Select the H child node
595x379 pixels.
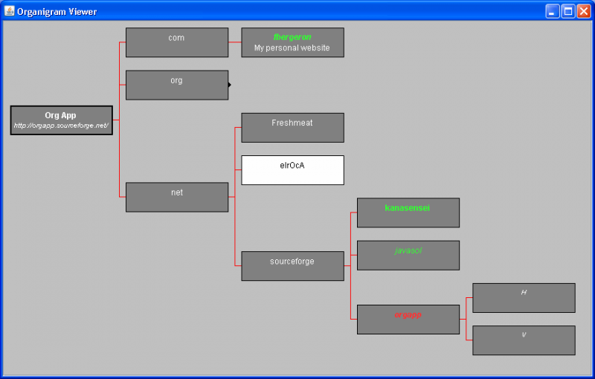point(524,298)
